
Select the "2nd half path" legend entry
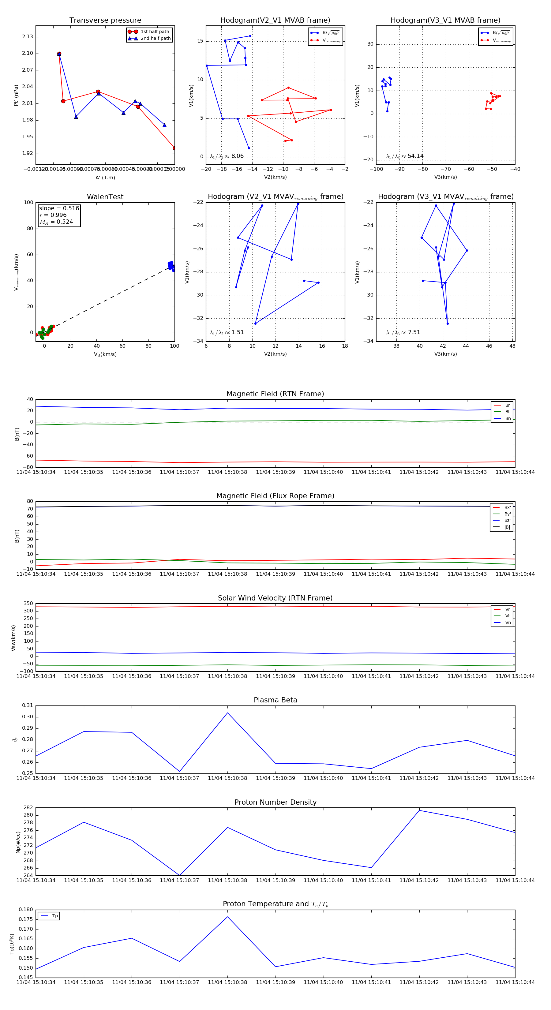pos(150,39)
